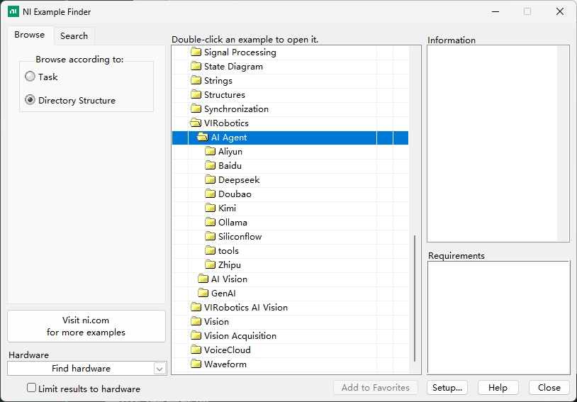Click the Kimi folder icon

pyautogui.click(x=210, y=208)
